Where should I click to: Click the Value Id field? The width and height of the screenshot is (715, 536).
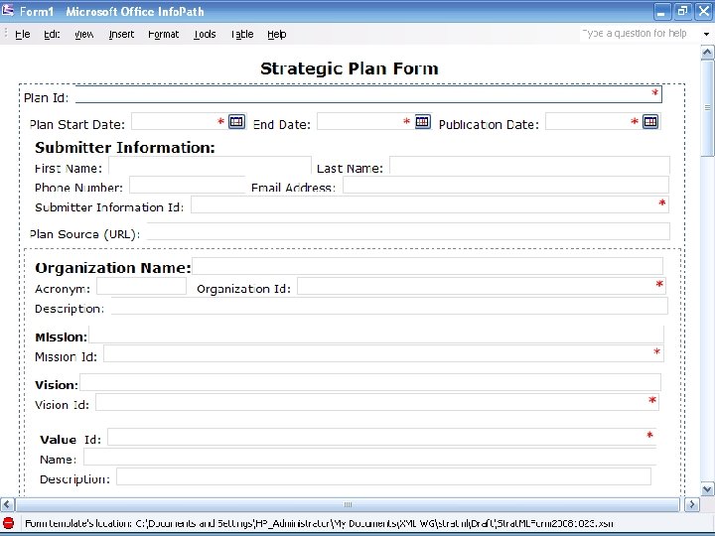click(x=381, y=437)
